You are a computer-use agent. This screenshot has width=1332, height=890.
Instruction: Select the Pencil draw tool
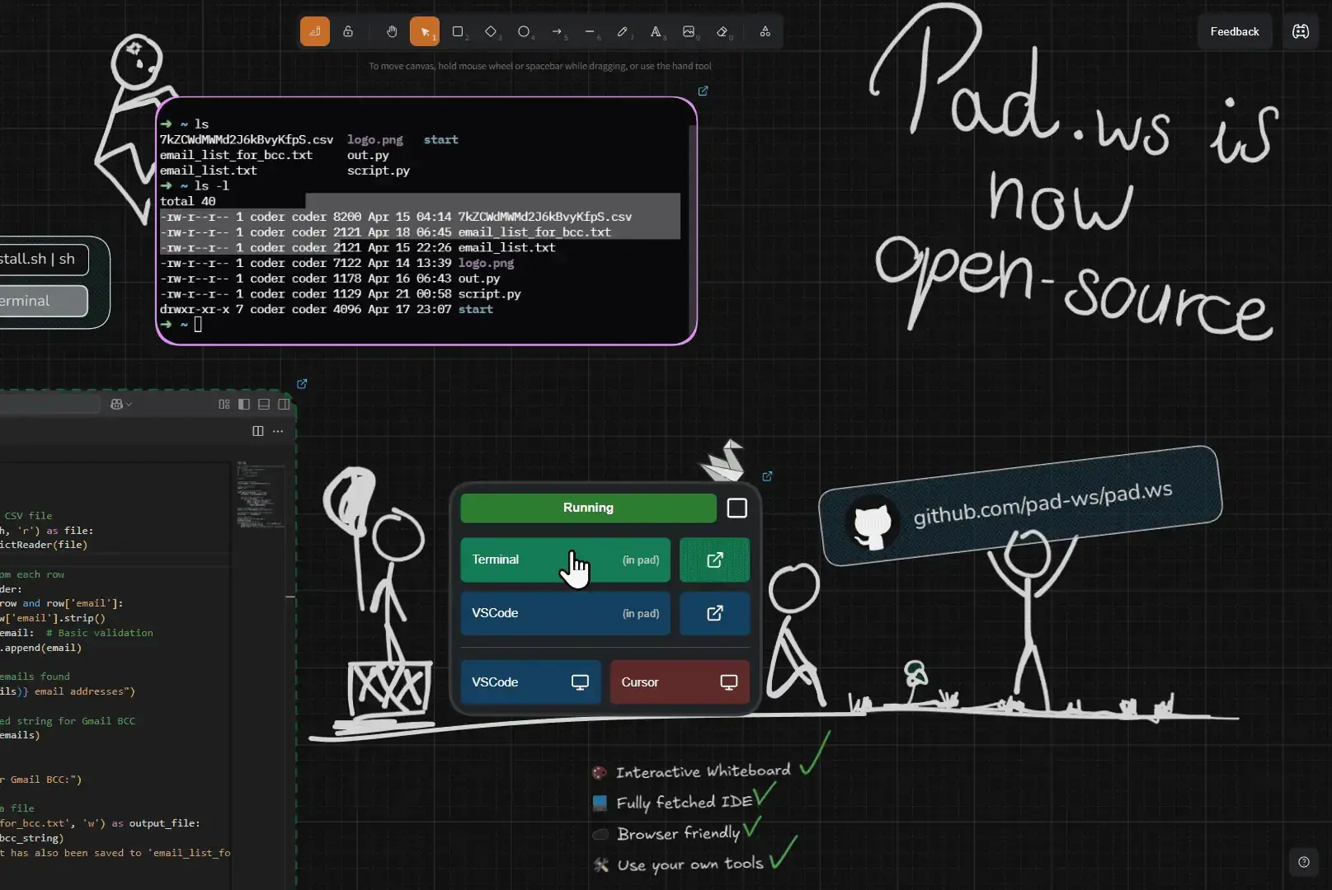pyautogui.click(x=623, y=31)
